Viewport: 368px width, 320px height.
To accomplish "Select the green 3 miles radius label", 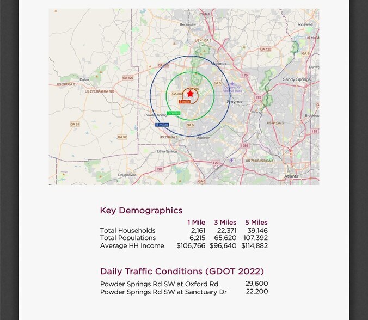I will (x=174, y=113).
